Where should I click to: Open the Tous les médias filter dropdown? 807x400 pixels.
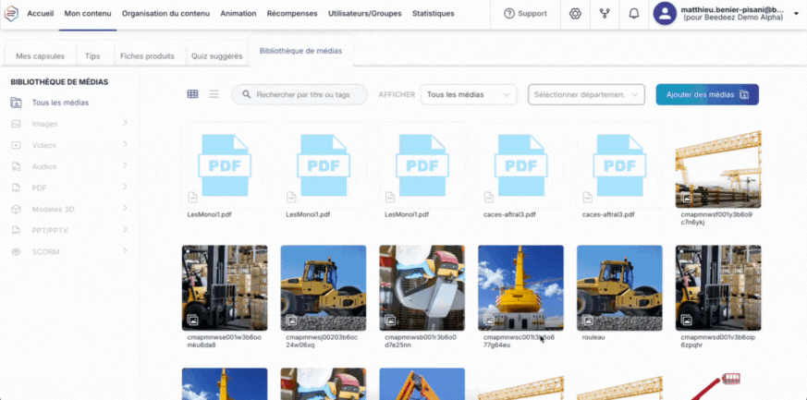[x=468, y=94]
